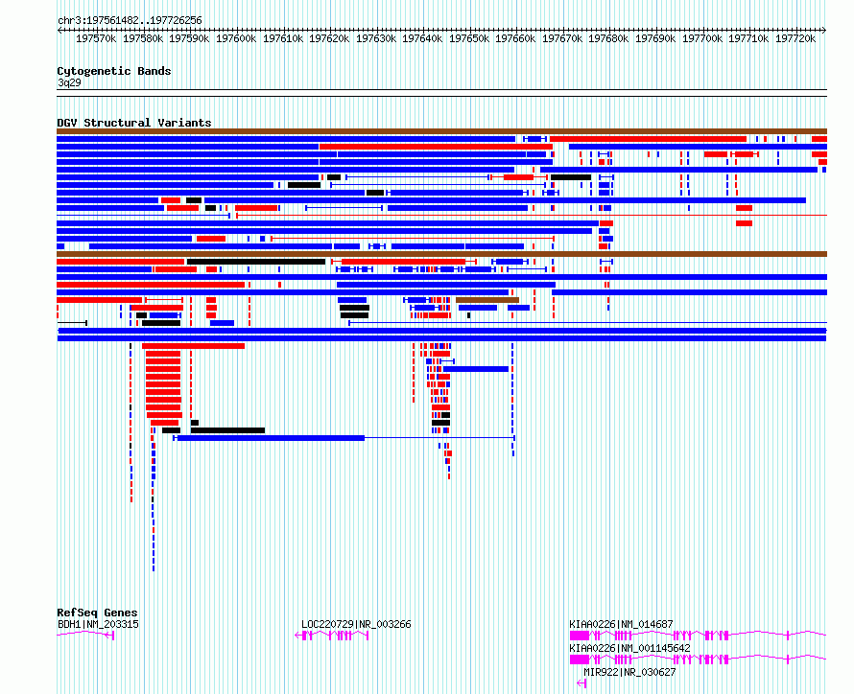Select the KIAA0226 NM_001145642 transcript glyph
The image size is (854, 694).
point(699,659)
